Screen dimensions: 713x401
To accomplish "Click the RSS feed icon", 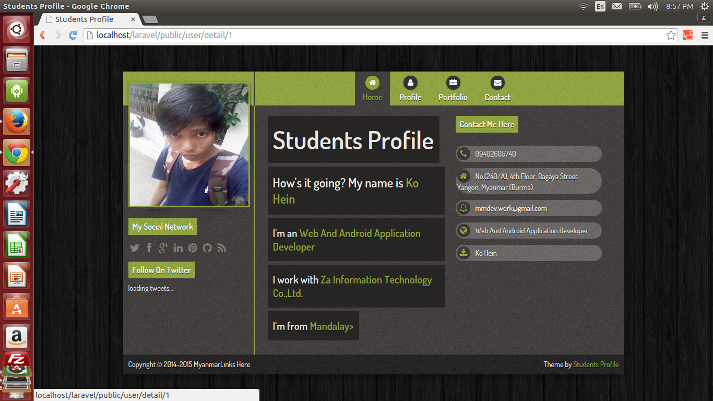I will (222, 248).
